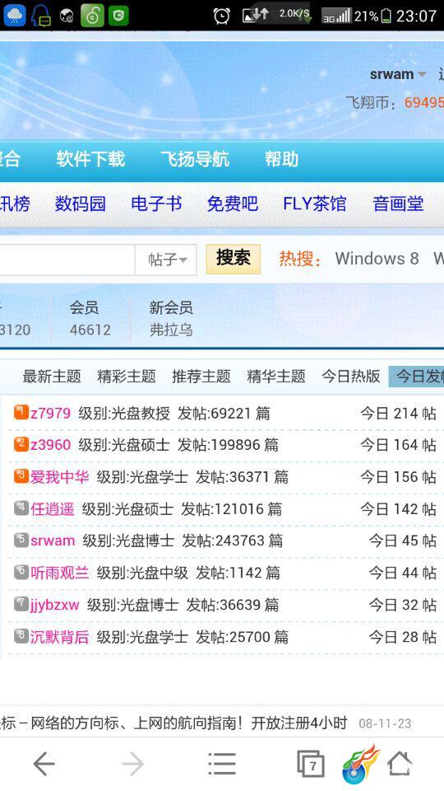Tap the browser back arrow icon
The image size is (444, 791).
(44, 765)
